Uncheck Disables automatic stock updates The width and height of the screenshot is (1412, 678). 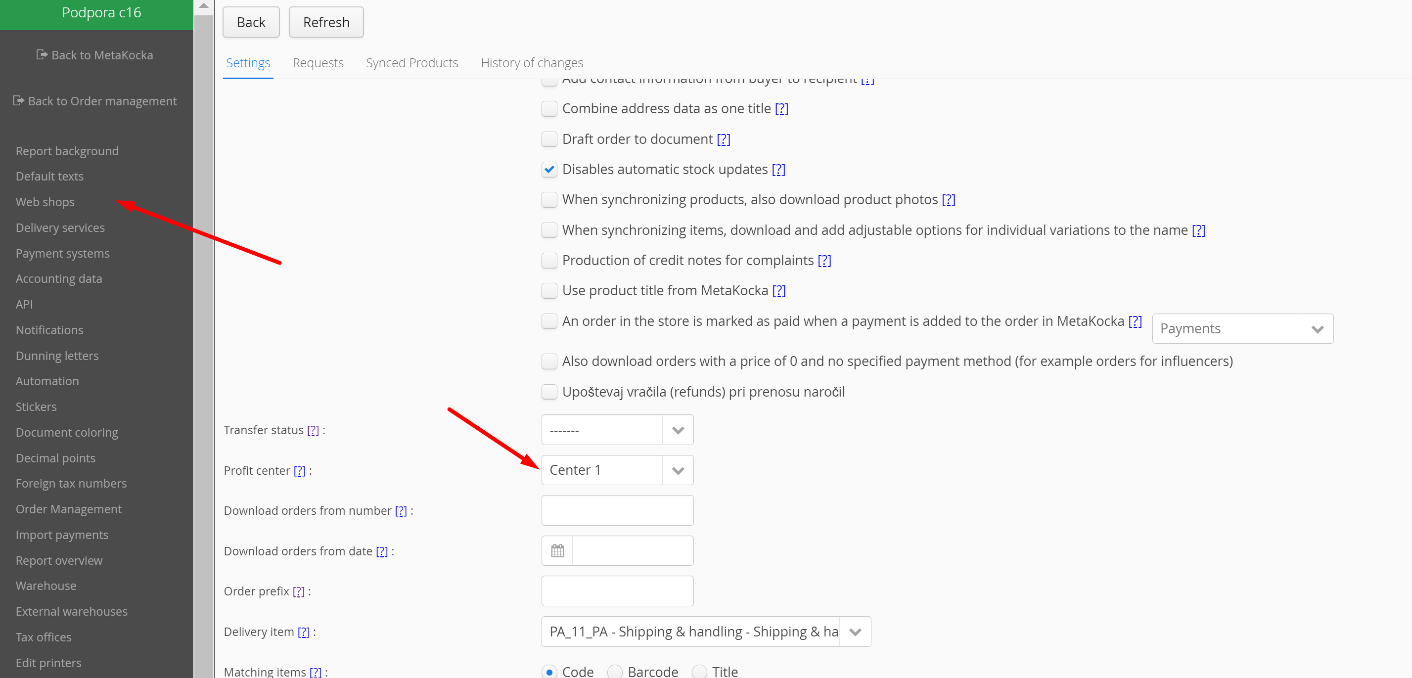[x=548, y=169]
